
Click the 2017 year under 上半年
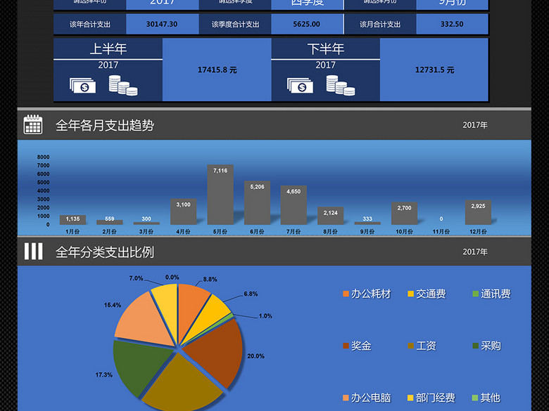(108, 65)
